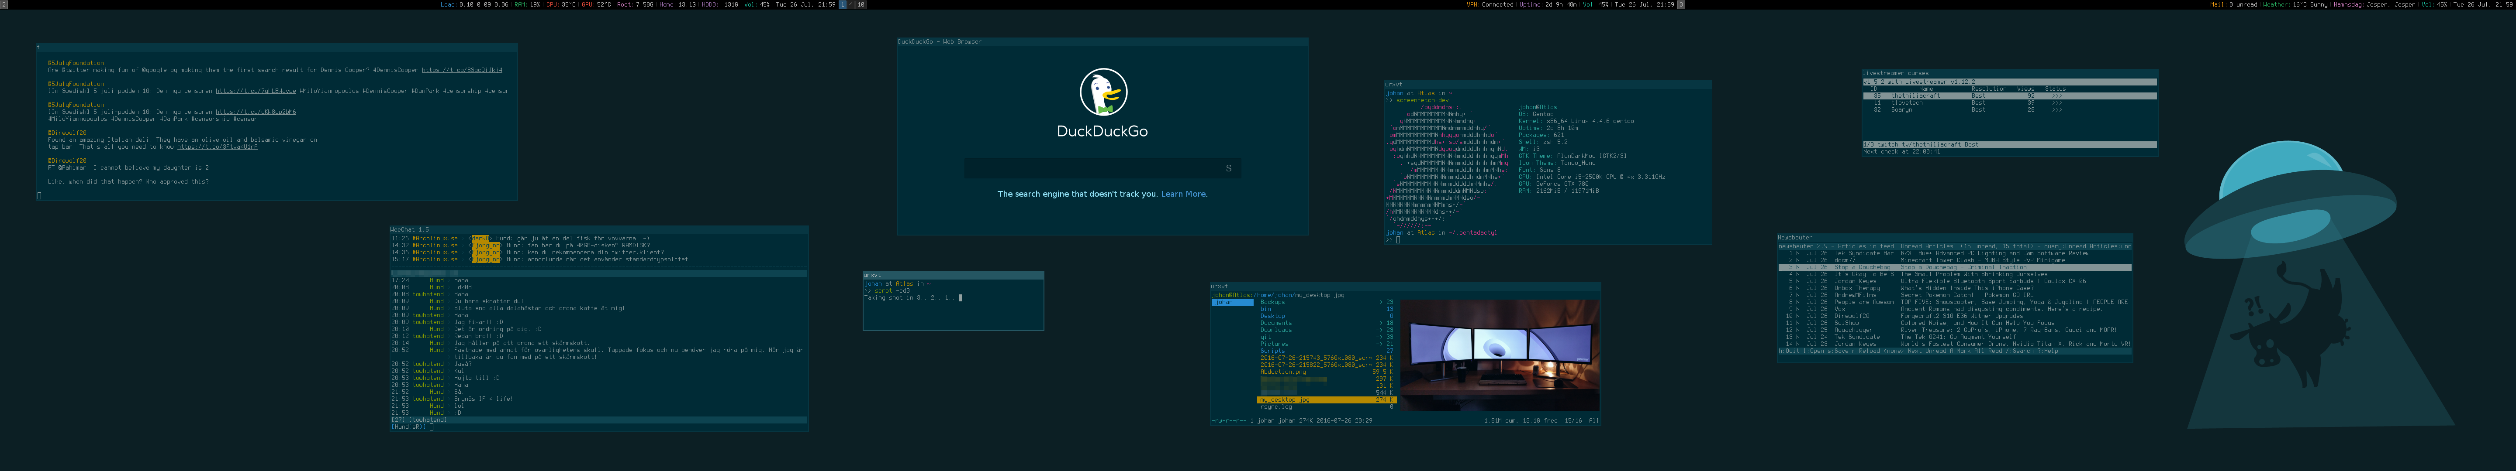
Task: Select Soaryn stream row in livestreamer-curses
Action: pos(2010,110)
